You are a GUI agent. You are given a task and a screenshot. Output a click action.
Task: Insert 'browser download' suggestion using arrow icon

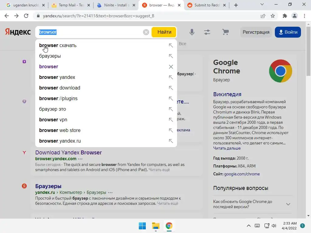(x=171, y=88)
